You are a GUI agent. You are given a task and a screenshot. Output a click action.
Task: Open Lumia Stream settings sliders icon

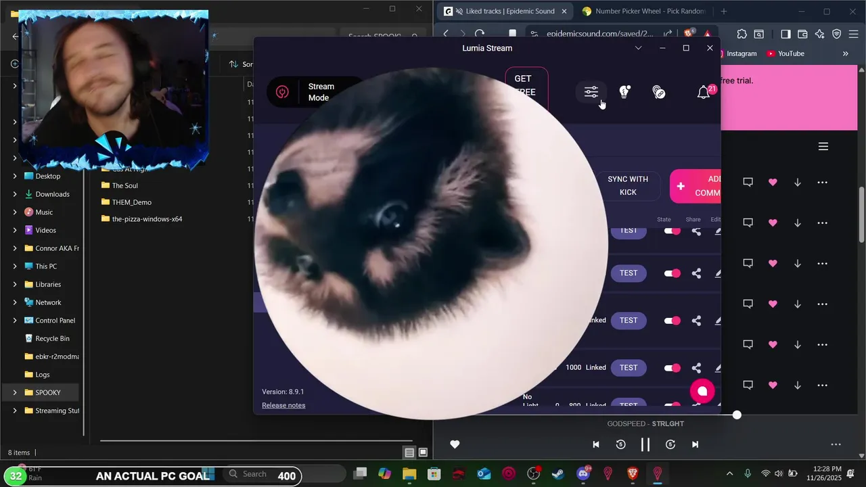coord(591,92)
